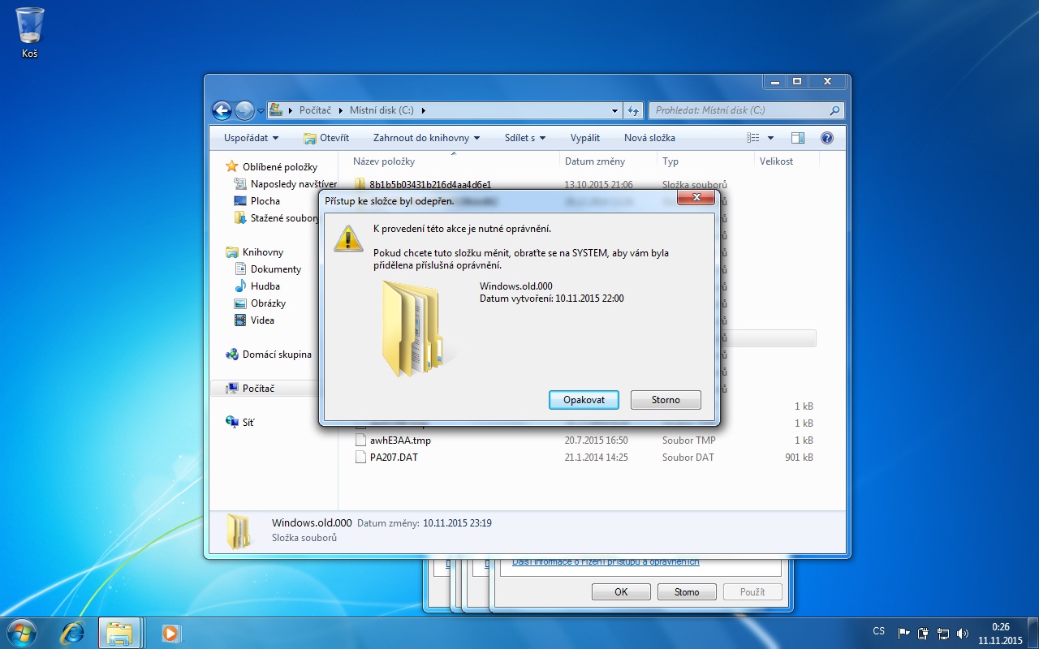
Task: Click Nová složka in the toolbar
Action: 649,138
